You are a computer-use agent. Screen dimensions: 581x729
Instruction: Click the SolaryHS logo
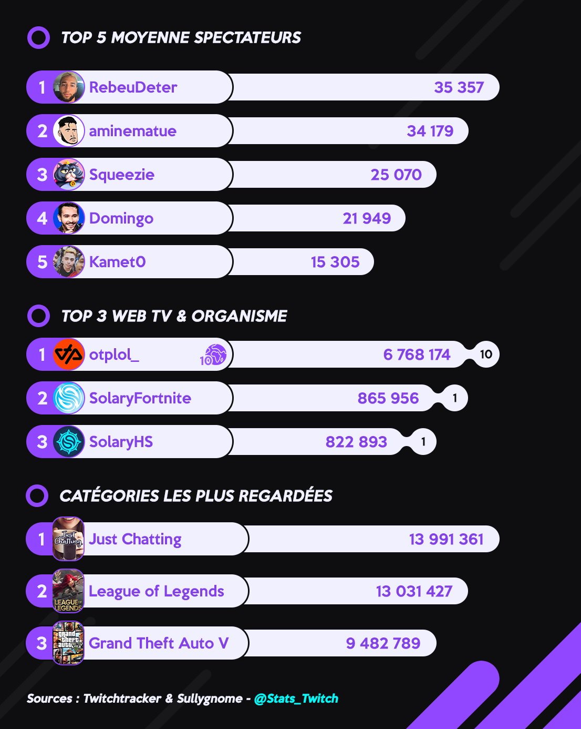pyautogui.click(x=69, y=442)
